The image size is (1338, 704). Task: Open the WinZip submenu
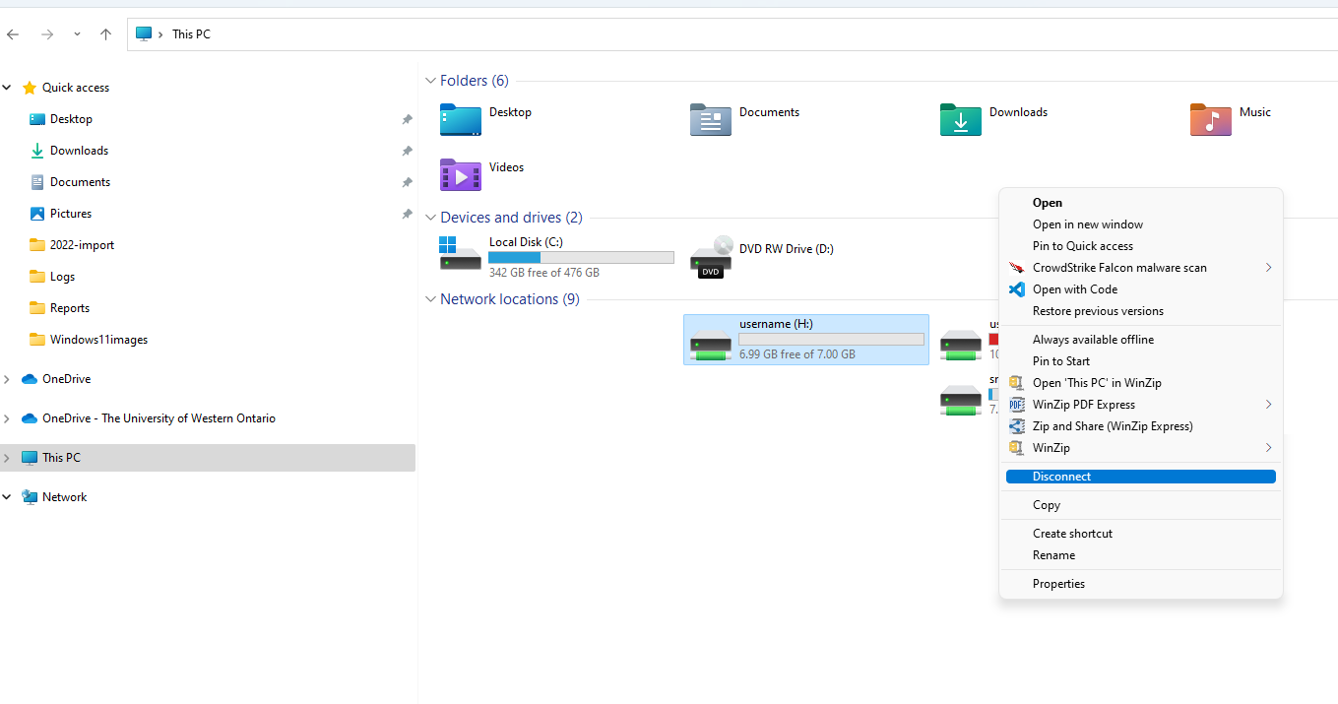point(1141,448)
